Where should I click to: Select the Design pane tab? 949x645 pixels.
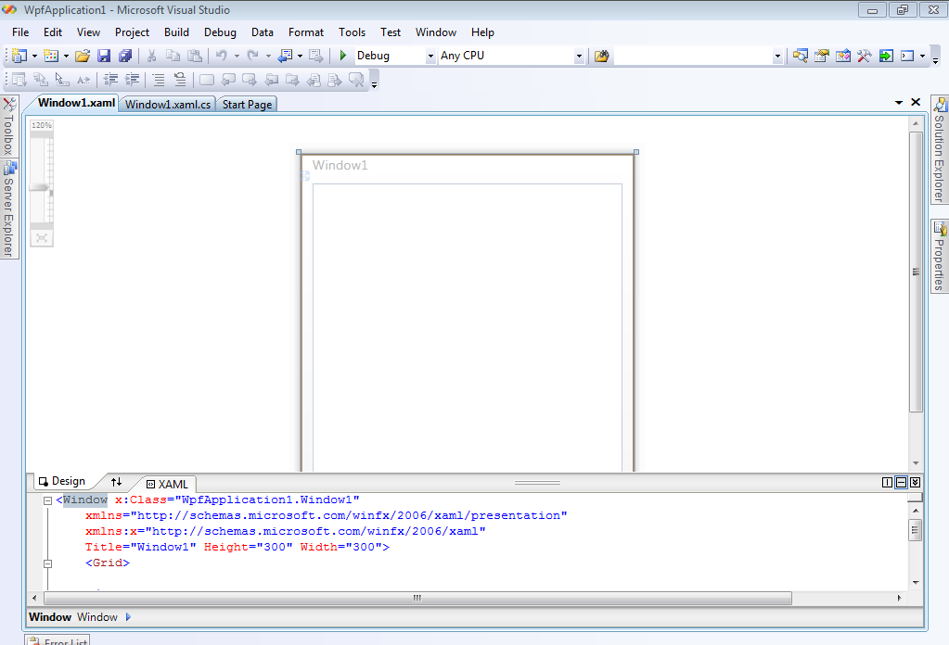[62, 481]
